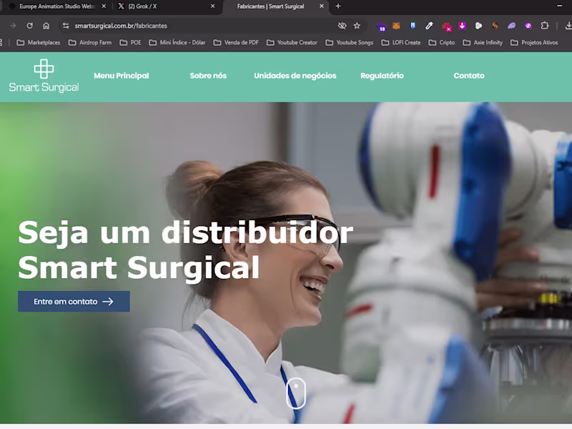Switch to Europe Animation Studio tab
The height and width of the screenshot is (429, 572).
point(55,6)
